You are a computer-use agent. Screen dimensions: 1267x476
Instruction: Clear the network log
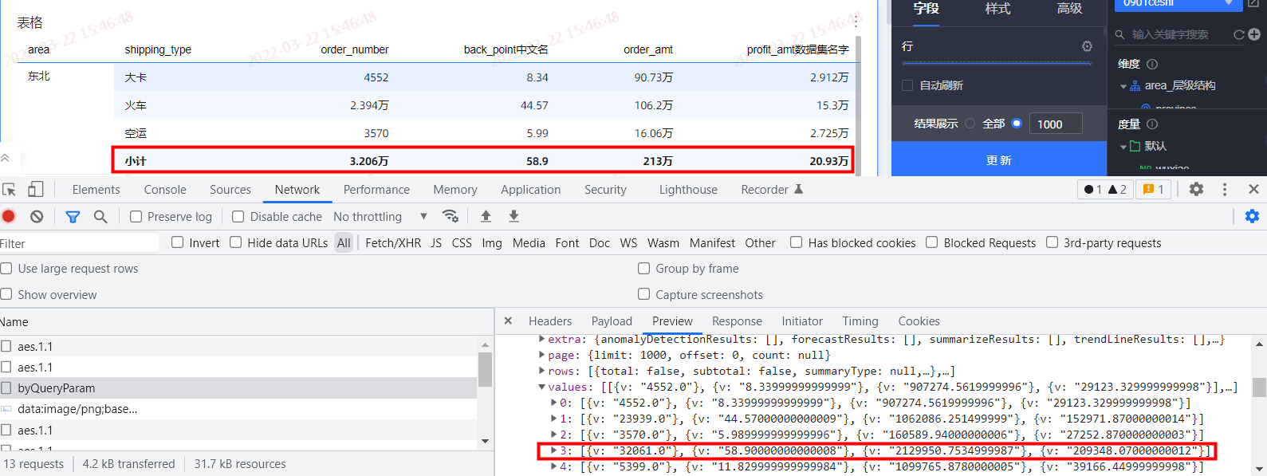[37, 216]
